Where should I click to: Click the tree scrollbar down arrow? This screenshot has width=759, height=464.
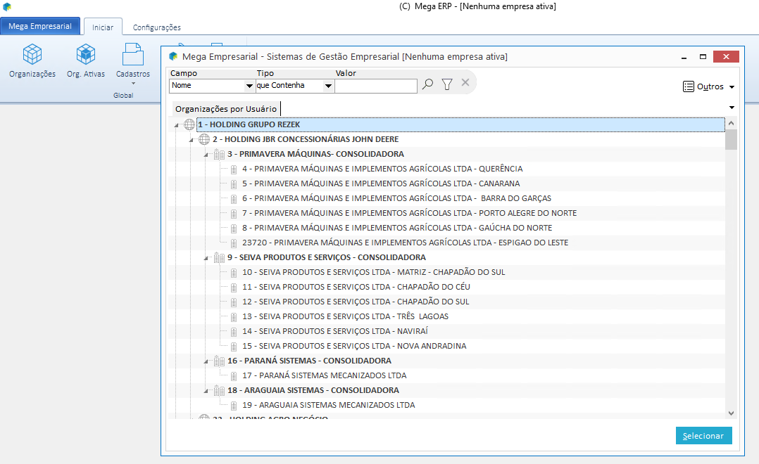click(x=731, y=413)
